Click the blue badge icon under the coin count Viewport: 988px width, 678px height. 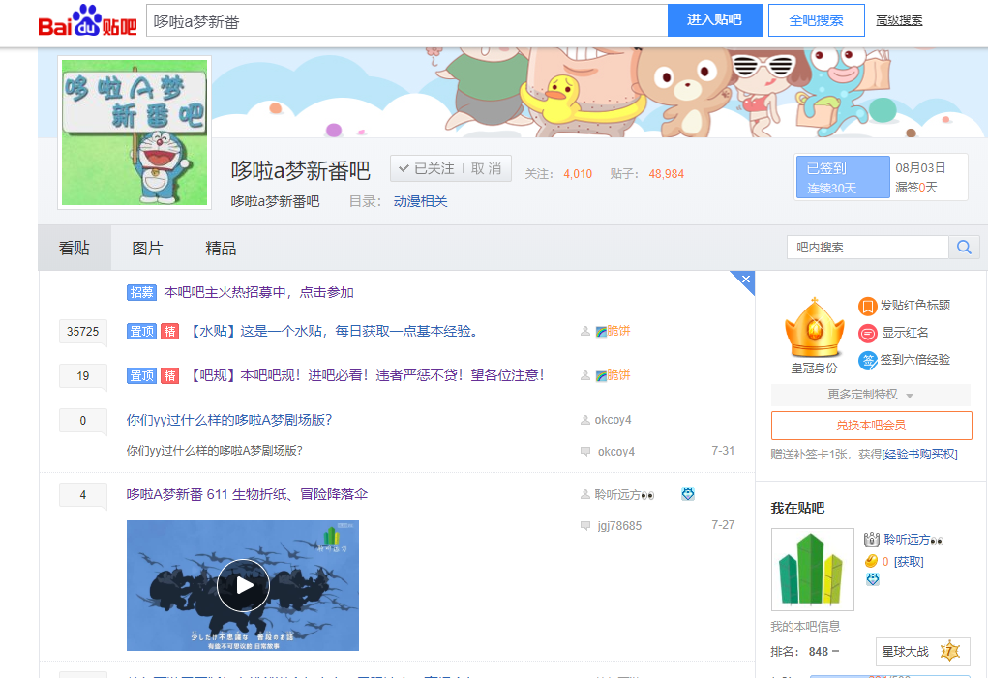pyautogui.click(x=873, y=579)
